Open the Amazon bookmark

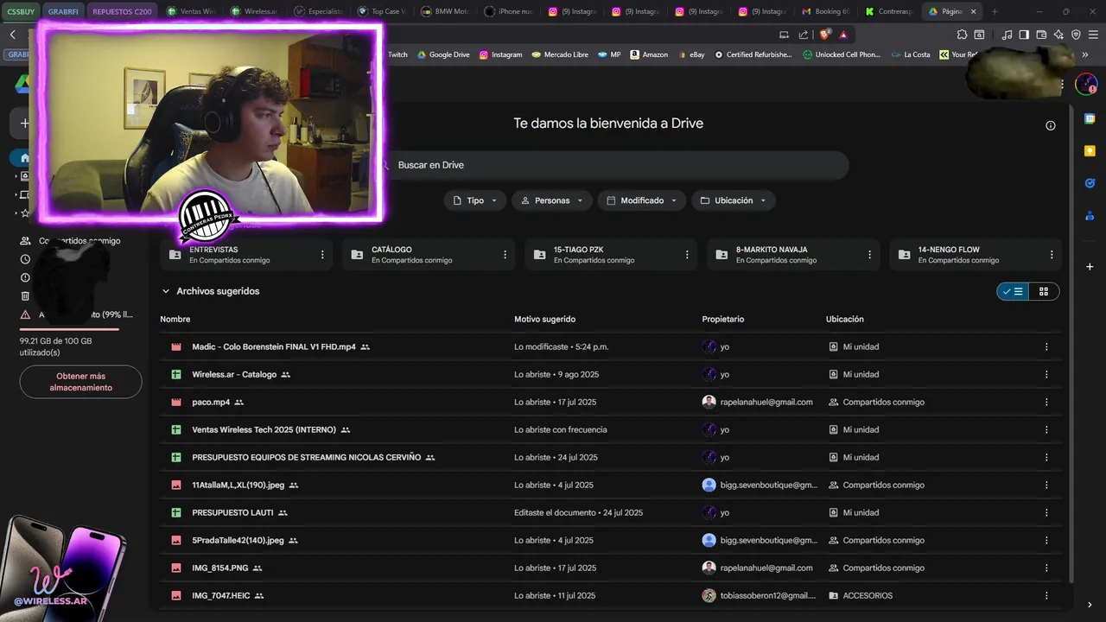click(649, 54)
